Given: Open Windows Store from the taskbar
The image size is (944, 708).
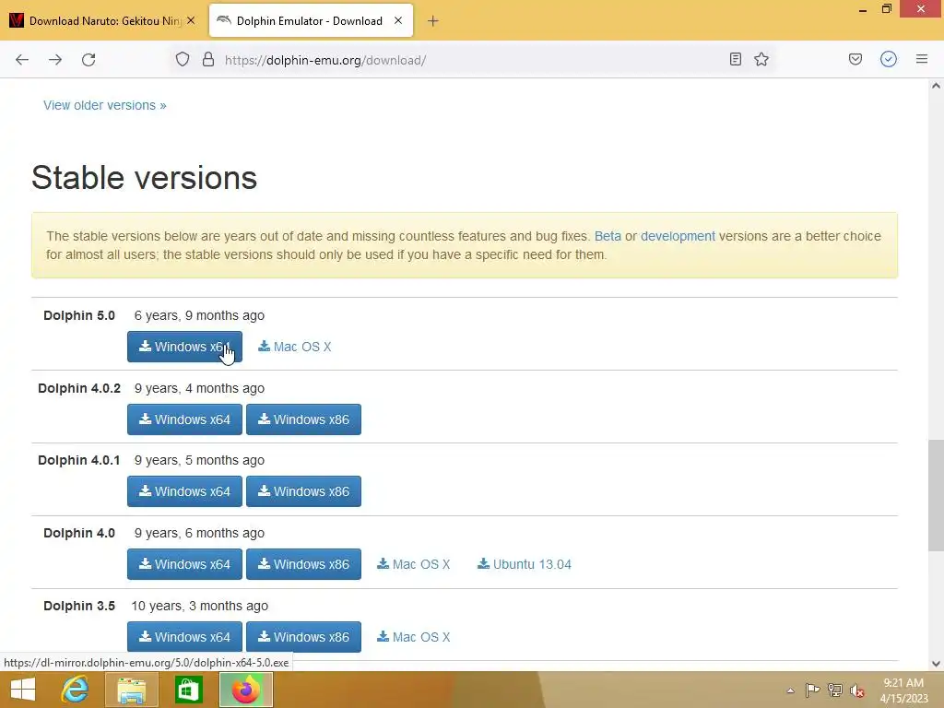Looking at the screenshot, I should 188,690.
